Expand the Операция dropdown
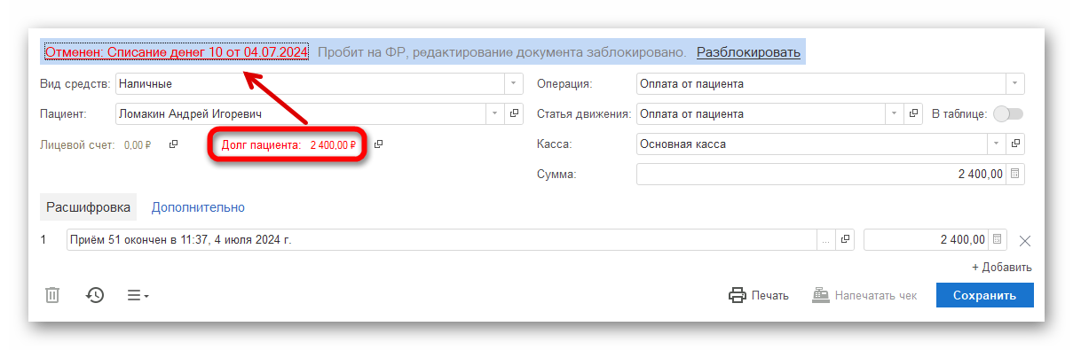 click(x=1015, y=84)
